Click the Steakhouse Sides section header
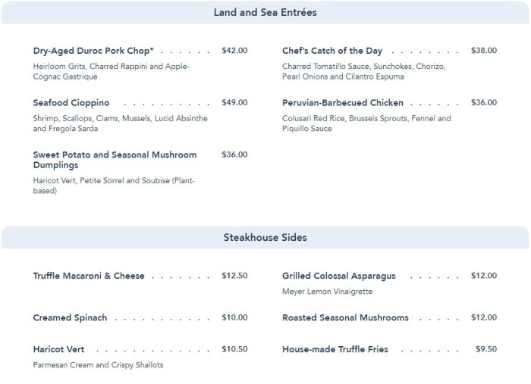The image size is (531, 384). coord(265,237)
